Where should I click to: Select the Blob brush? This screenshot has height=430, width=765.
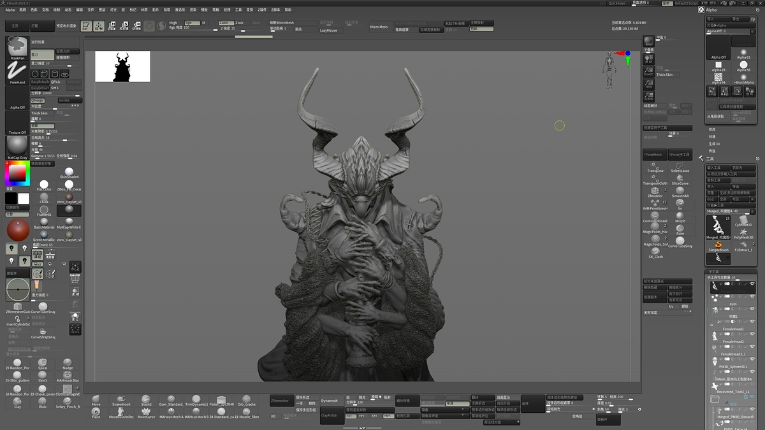tap(43, 403)
